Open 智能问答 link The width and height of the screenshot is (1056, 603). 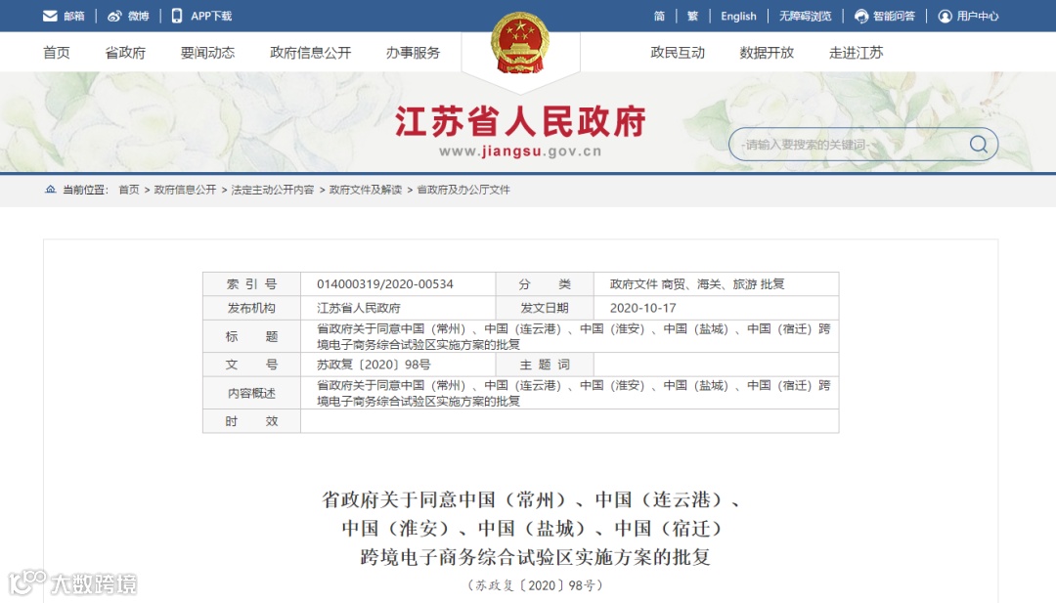click(x=894, y=17)
